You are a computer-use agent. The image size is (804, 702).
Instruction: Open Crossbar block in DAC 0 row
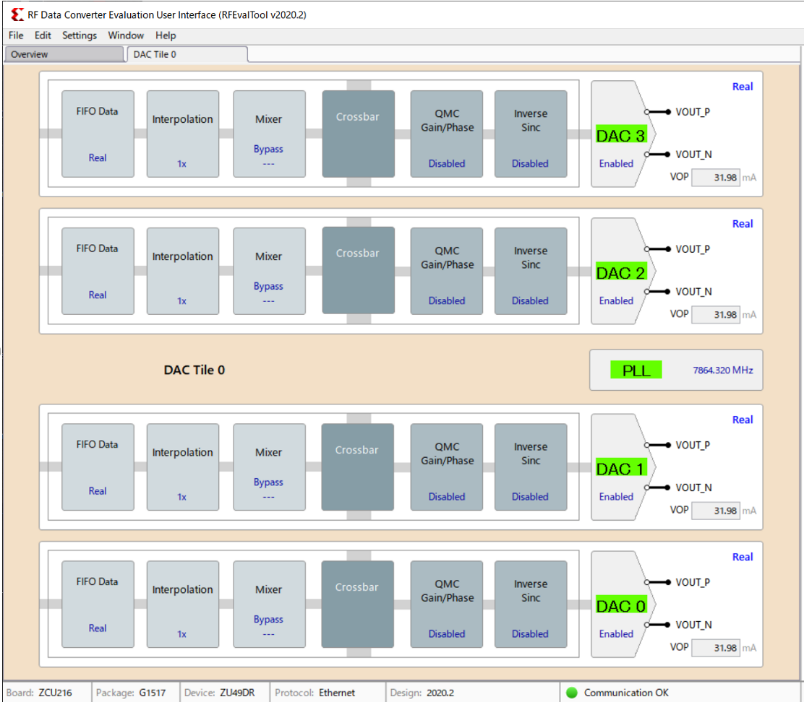357,604
